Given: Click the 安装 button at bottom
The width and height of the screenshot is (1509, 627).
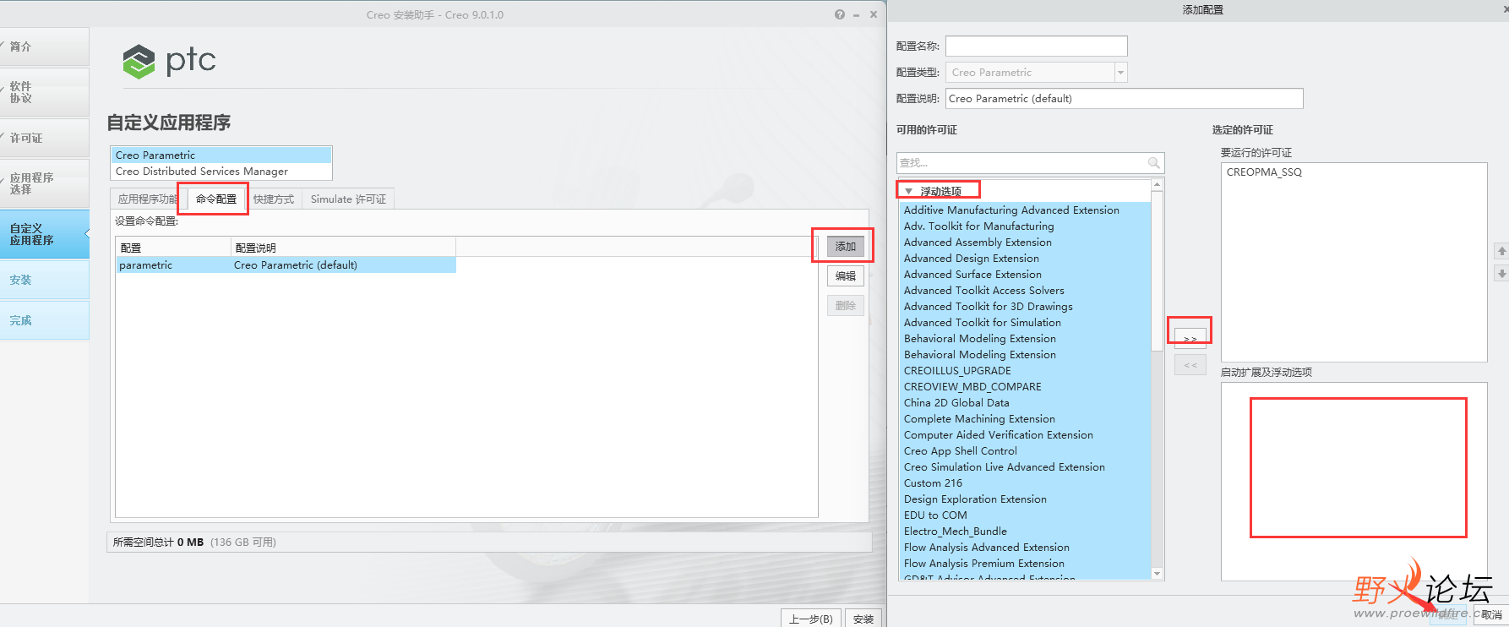Looking at the screenshot, I should pos(863,619).
